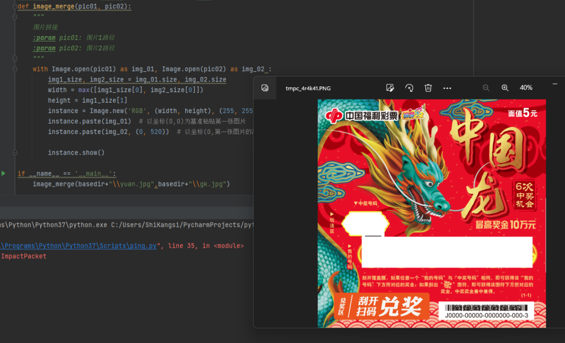565x343 pixels.
Task: Place cursor on 'instance.show()' line
Action: click(76, 152)
